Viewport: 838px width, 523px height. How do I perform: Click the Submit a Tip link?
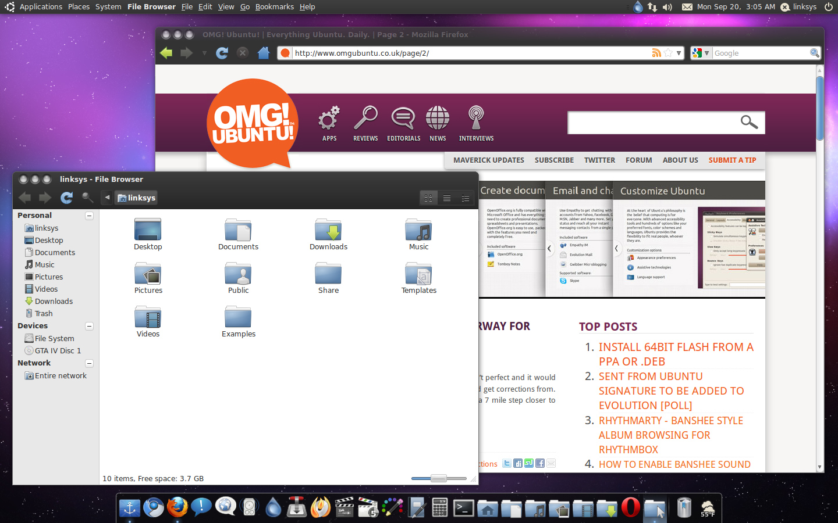point(732,160)
